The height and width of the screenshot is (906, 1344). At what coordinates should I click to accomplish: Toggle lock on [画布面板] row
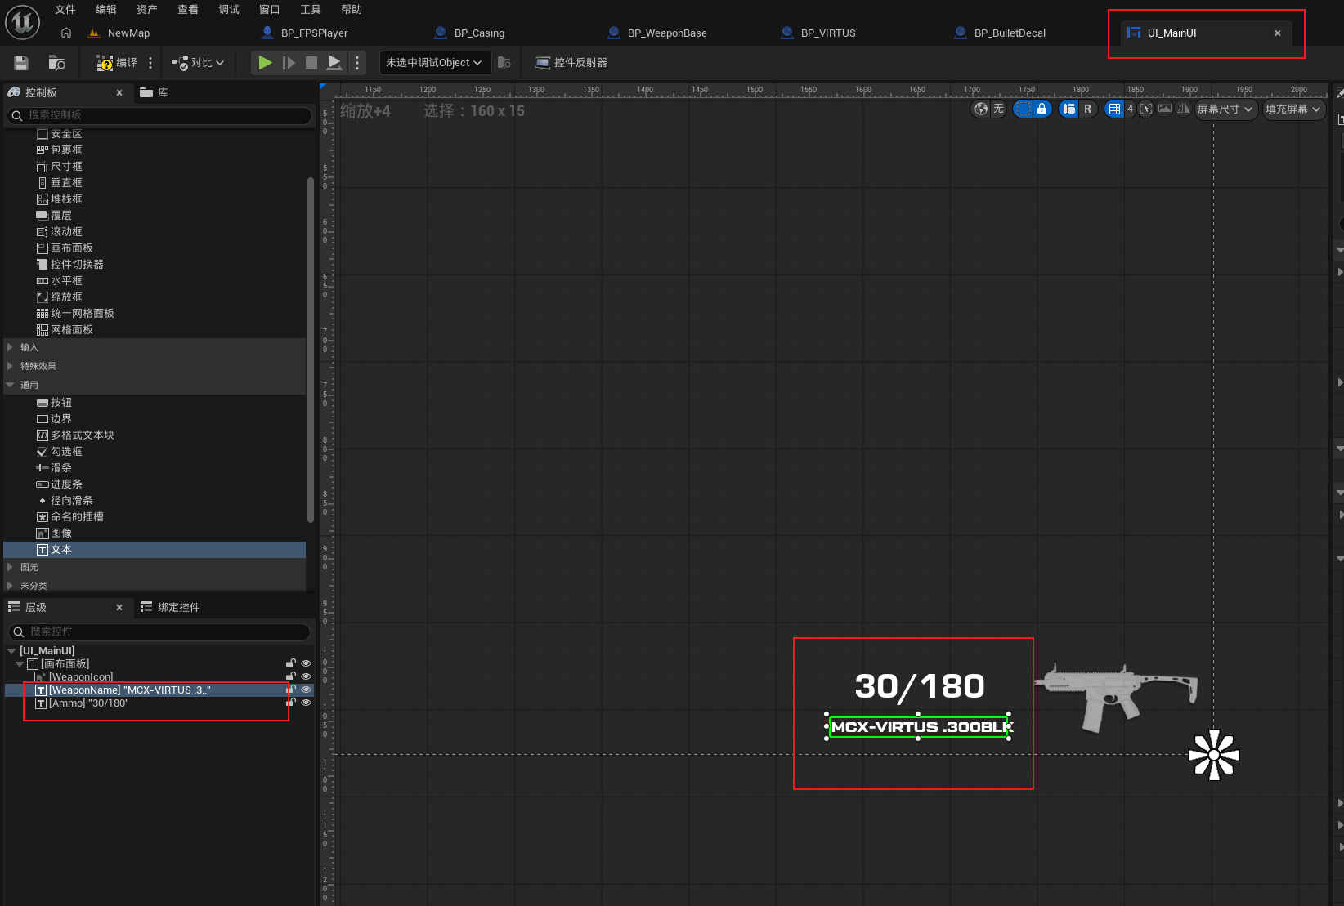point(290,663)
